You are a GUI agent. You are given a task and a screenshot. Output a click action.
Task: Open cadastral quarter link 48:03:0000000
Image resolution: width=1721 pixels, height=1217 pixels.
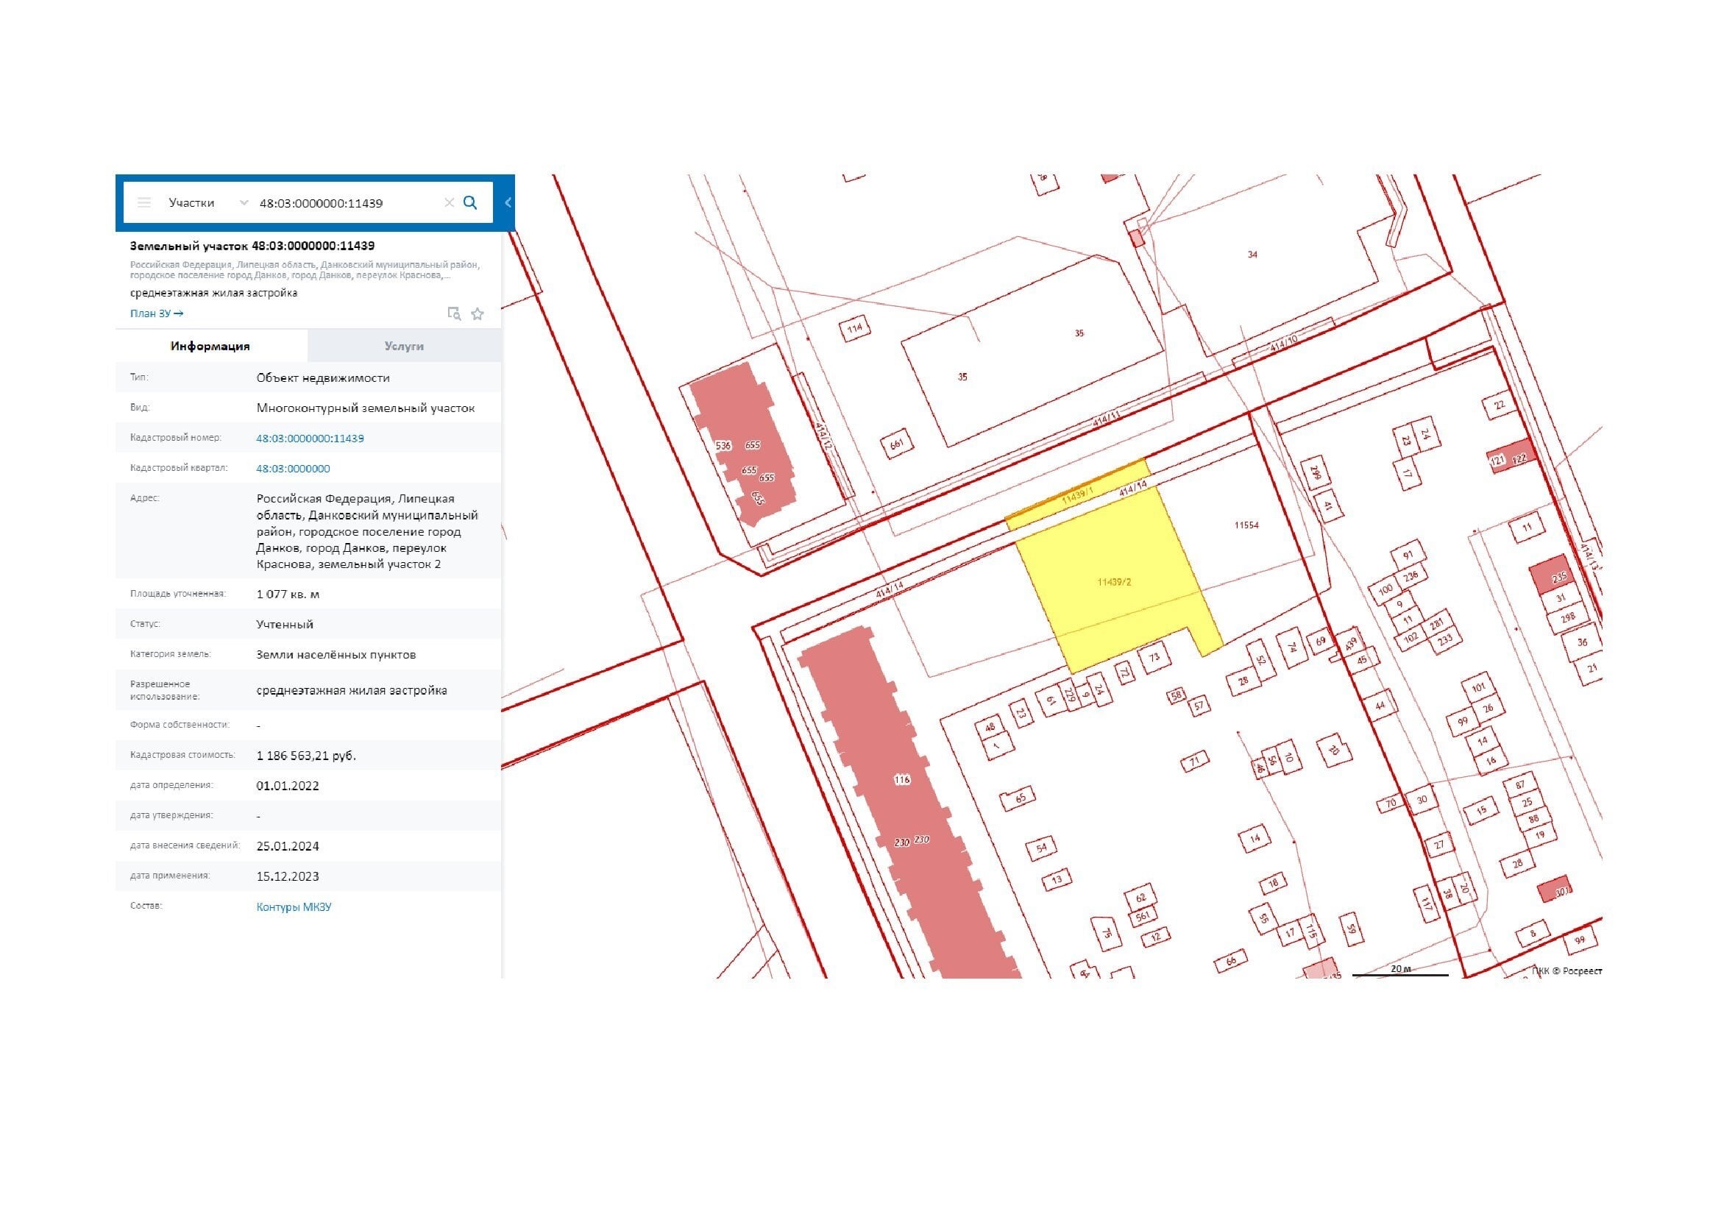pyautogui.click(x=292, y=469)
